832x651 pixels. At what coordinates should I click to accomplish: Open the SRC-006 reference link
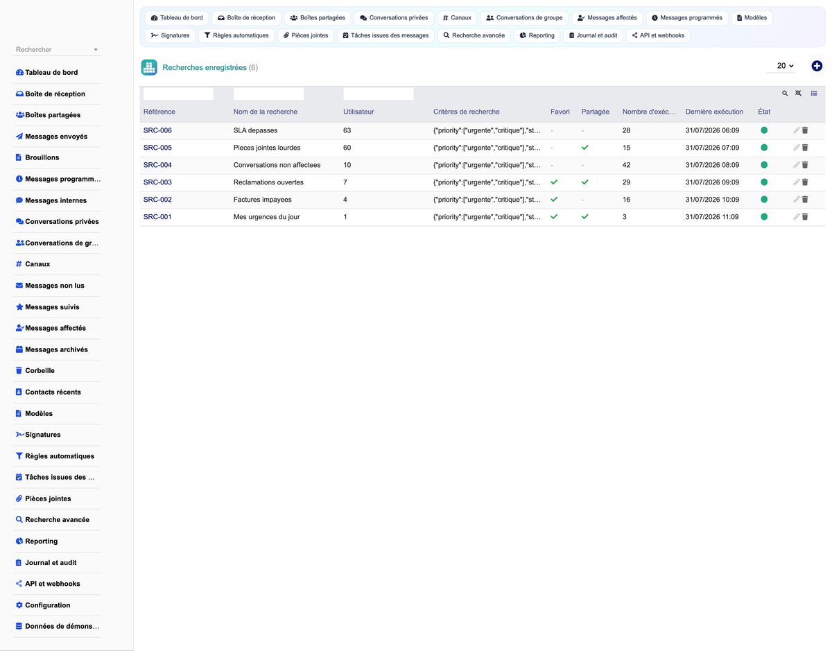point(157,130)
